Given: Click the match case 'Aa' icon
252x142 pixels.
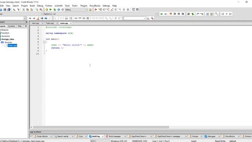Looking at the screenshot, I should tap(46, 19).
